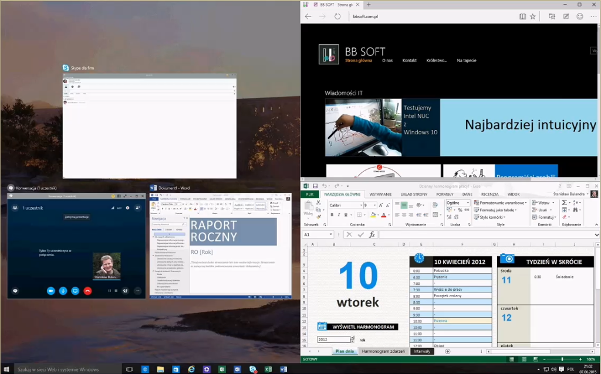The image size is (601, 374).
Task: Hang up the Skype call
Action: pyautogui.click(x=87, y=291)
